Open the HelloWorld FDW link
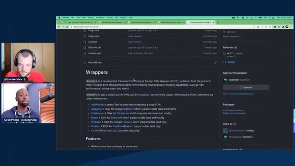This screenshot has width=295, height=166. tap(97, 105)
